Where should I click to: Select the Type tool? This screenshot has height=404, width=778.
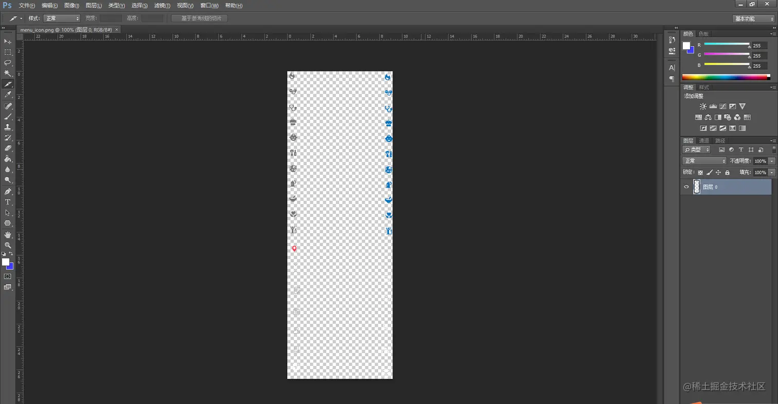[x=8, y=202]
